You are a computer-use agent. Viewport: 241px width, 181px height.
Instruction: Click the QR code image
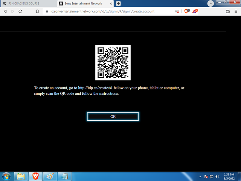[x=113, y=63]
